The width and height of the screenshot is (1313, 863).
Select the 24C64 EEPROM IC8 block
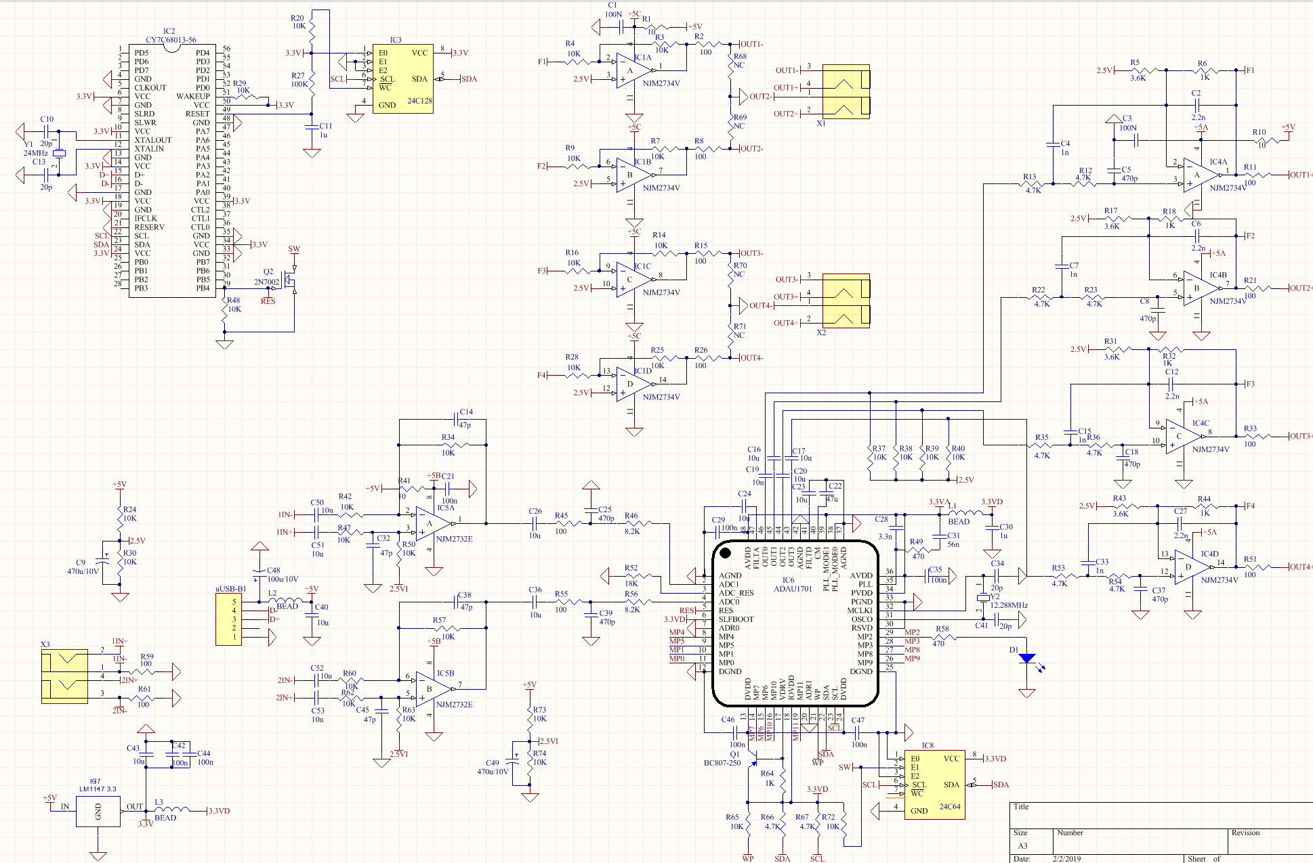click(934, 784)
